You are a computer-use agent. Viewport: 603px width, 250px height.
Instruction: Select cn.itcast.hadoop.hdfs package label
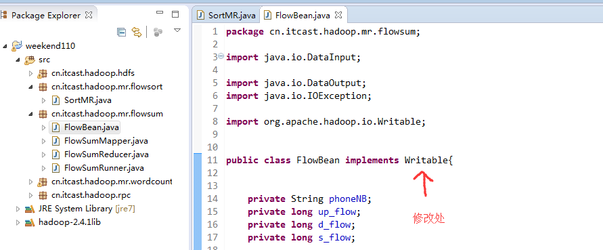coord(93,73)
